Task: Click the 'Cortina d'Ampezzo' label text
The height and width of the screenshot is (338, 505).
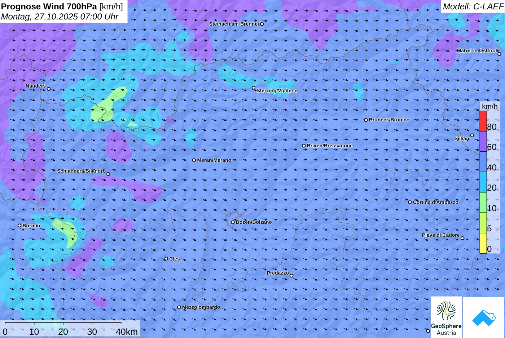Action: tap(435, 203)
